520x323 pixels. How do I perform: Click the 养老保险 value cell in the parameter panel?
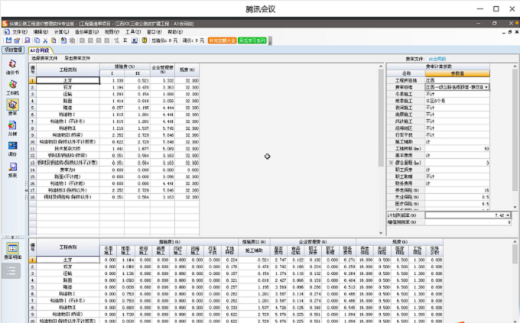[457, 190]
